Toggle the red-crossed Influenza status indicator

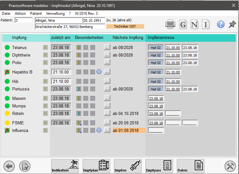7,130
